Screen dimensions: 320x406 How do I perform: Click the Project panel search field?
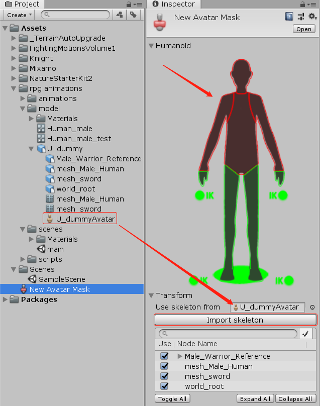coord(75,15)
